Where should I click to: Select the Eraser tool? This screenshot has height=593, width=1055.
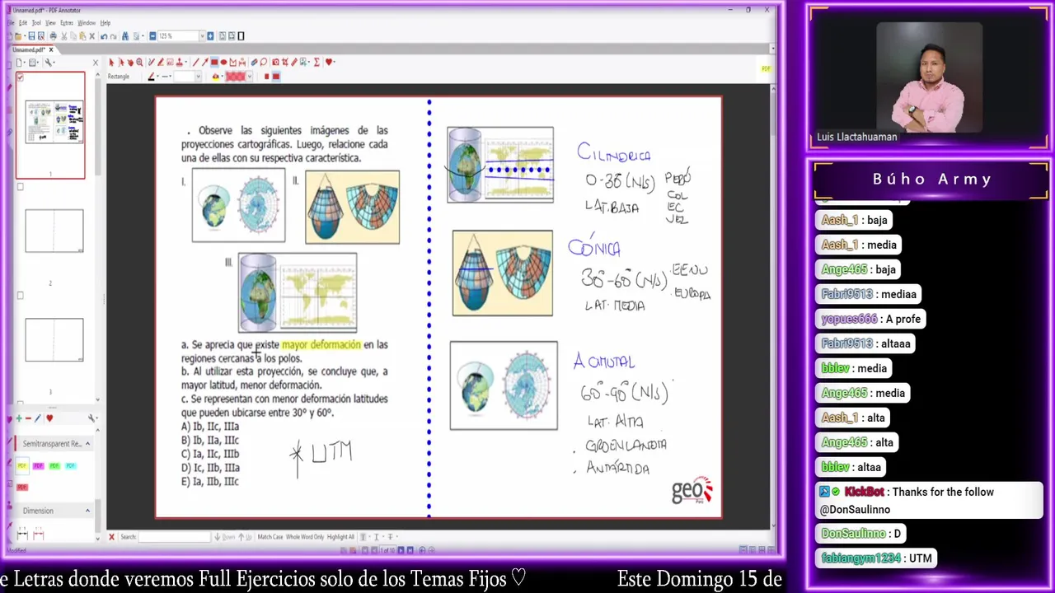(254, 63)
